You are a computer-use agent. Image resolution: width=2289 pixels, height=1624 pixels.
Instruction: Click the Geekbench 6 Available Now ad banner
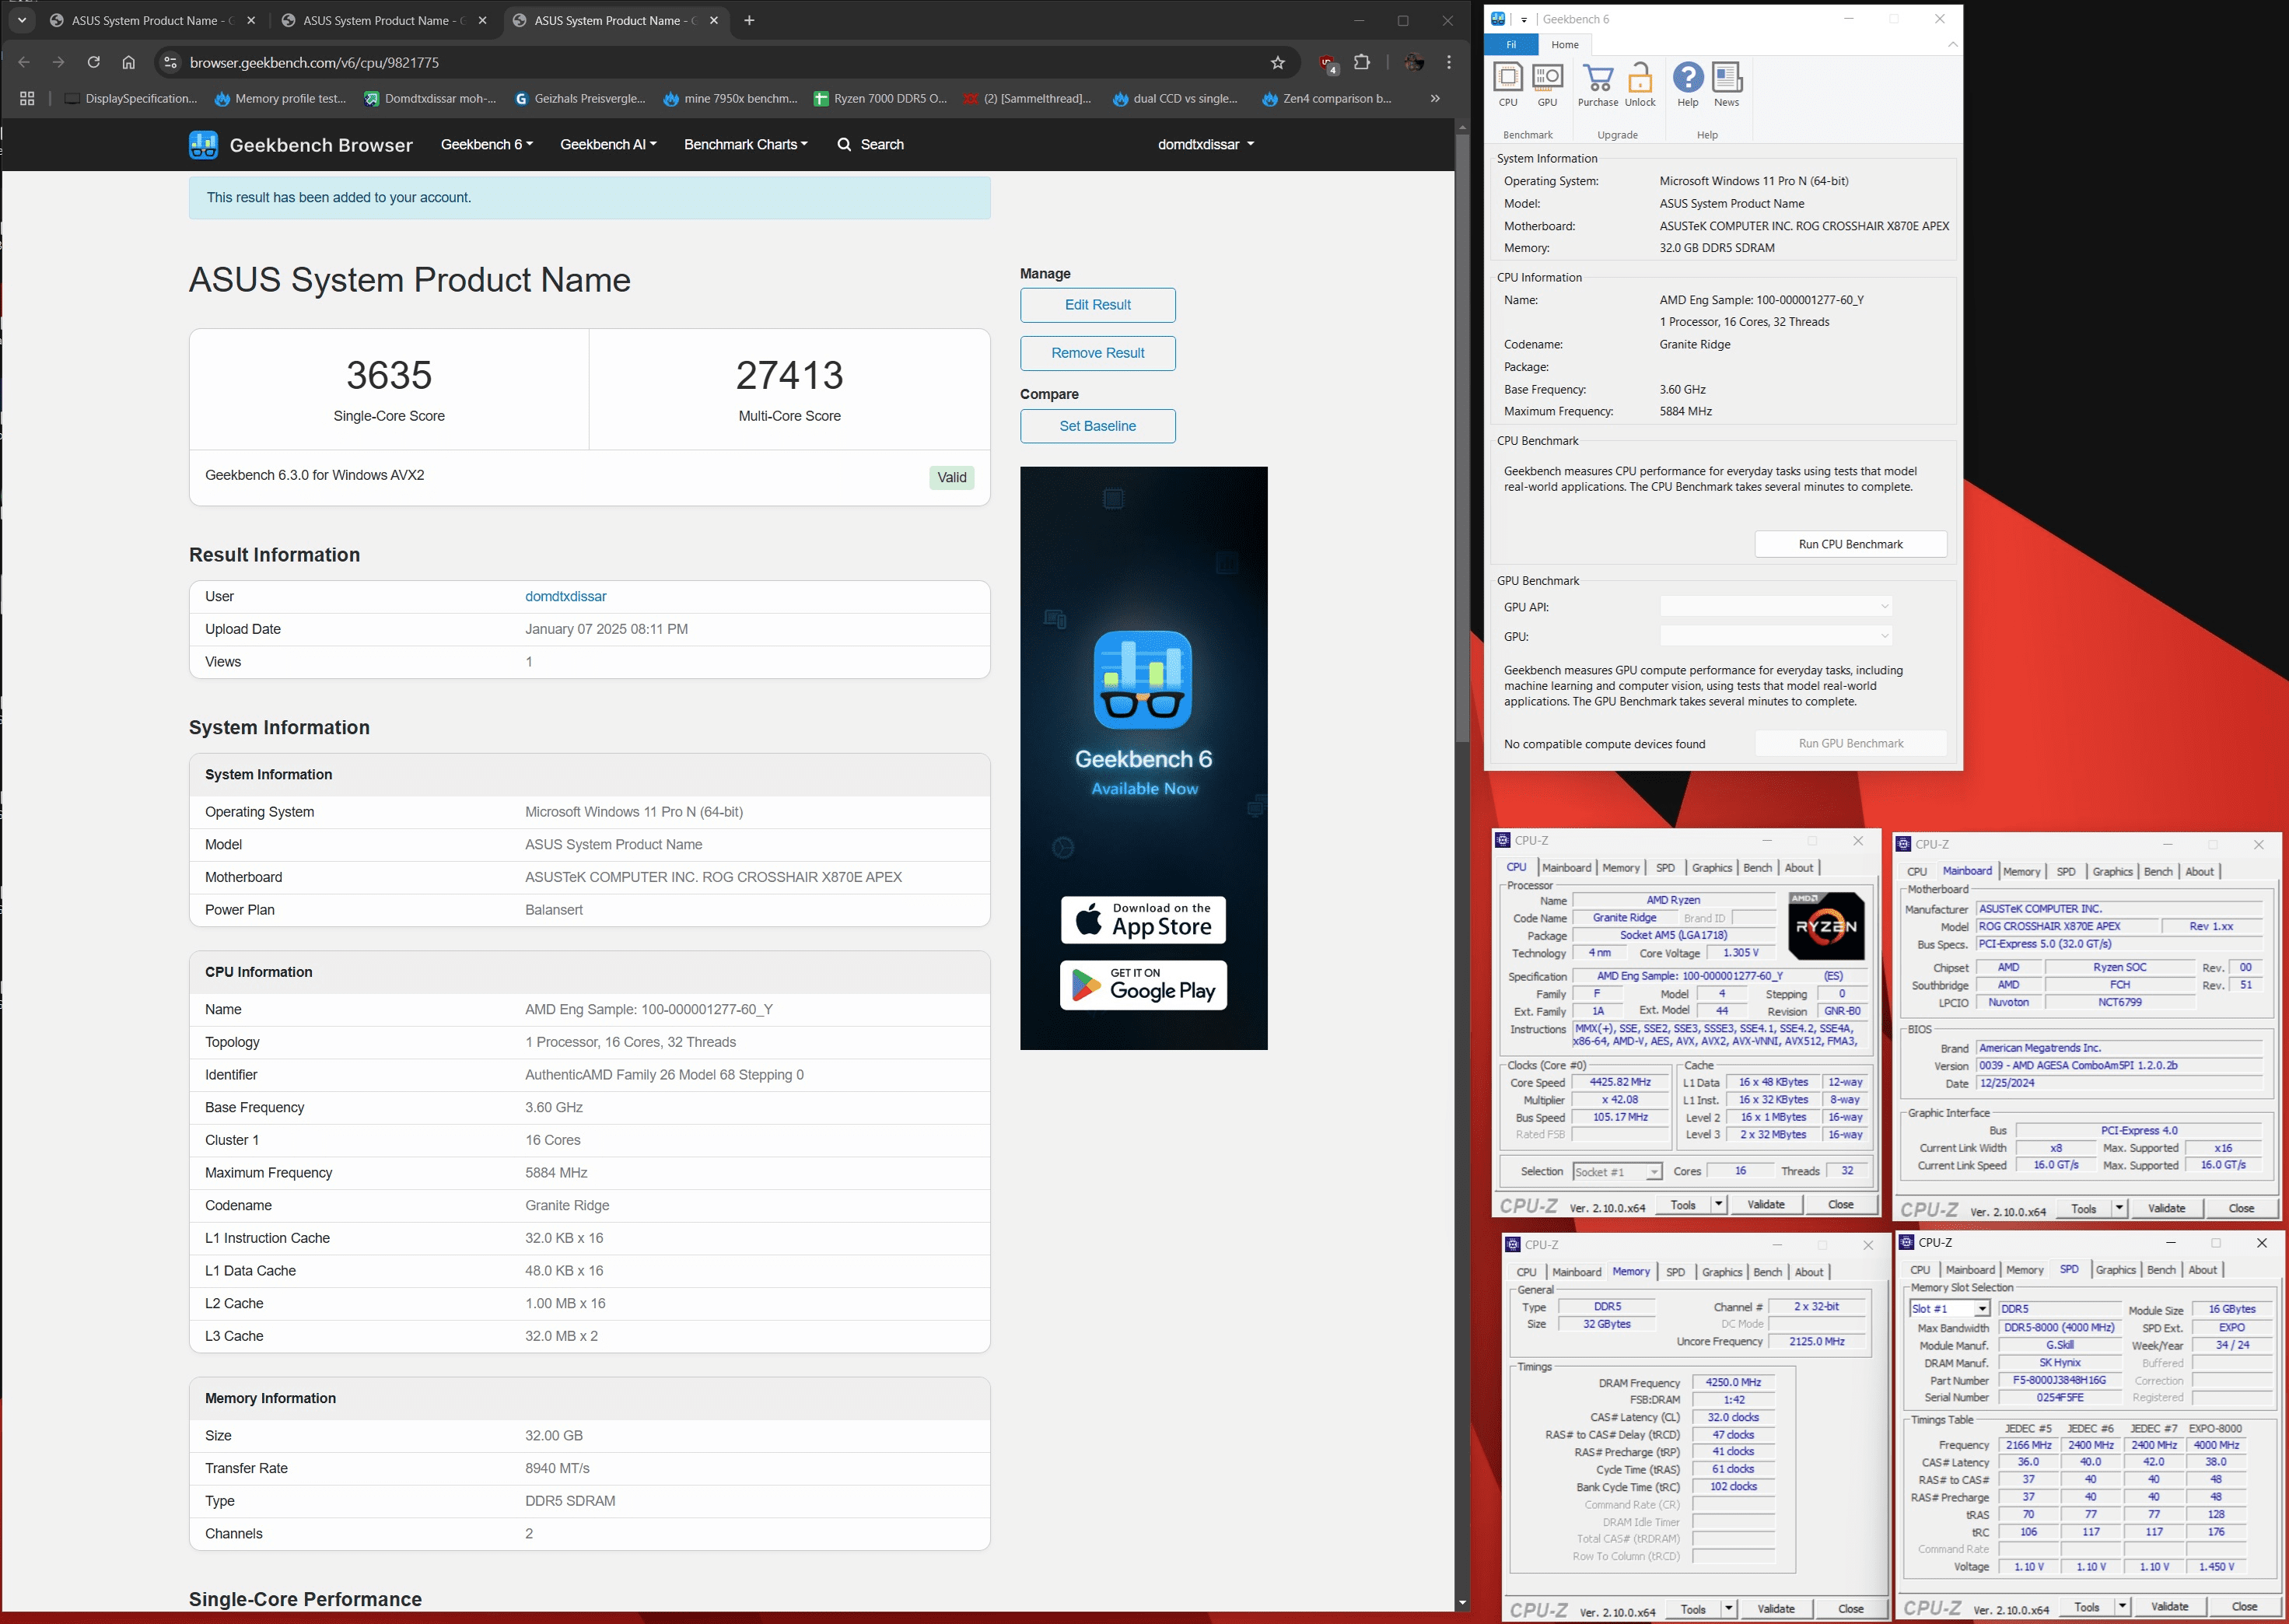(x=1143, y=758)
